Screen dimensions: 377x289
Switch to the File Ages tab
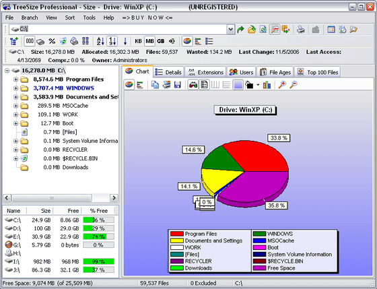(275, 72)
